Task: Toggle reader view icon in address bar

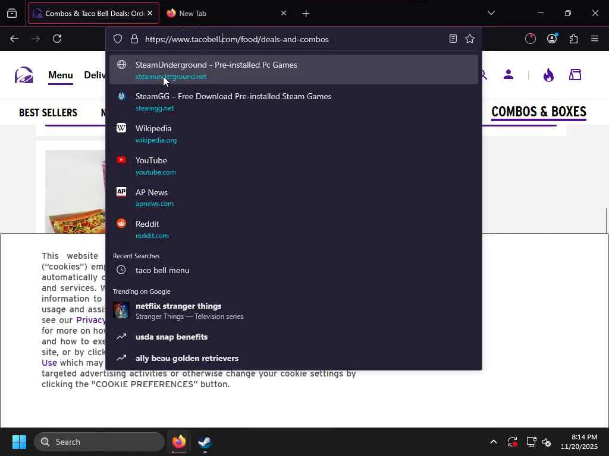Action: 453,39
